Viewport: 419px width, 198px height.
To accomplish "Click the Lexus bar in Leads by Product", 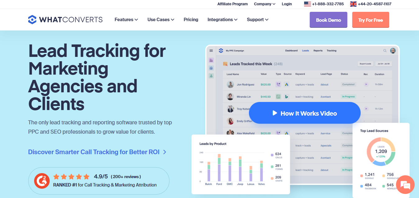I will pos(251,173).
